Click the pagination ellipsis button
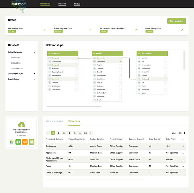The width and height of the screenshot is (194, 193). click(80, 133)
